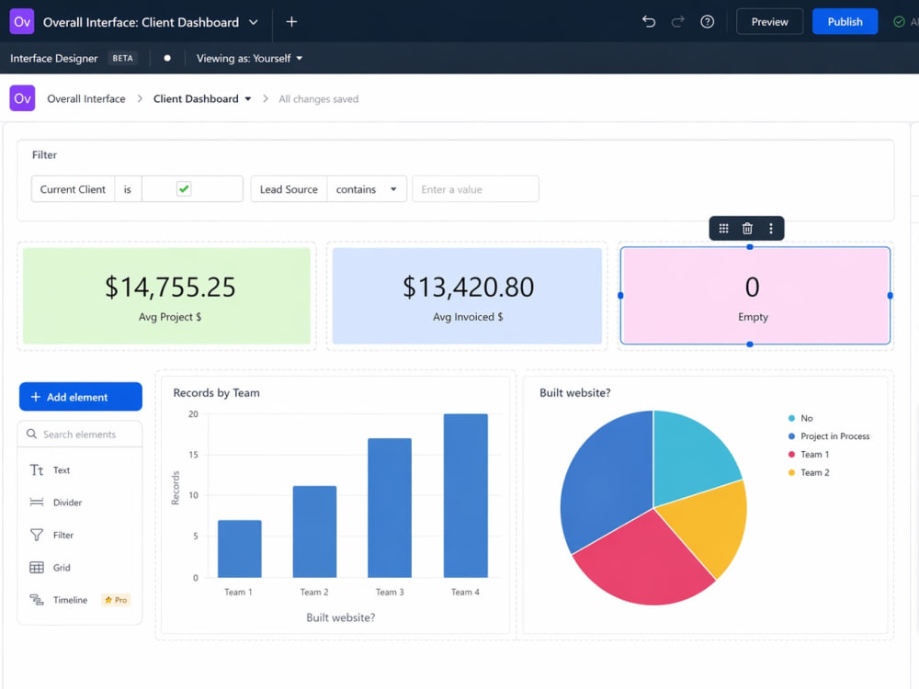Click the pink Empty number card
Image resolution: width=919 pixels, height=689 pixels.
pyautogui.click(x=754, y=296)
